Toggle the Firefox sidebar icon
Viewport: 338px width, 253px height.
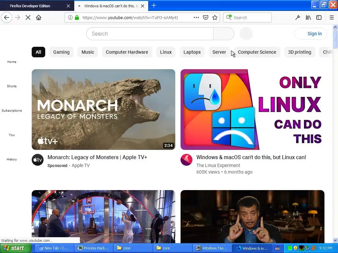point(319,17)
